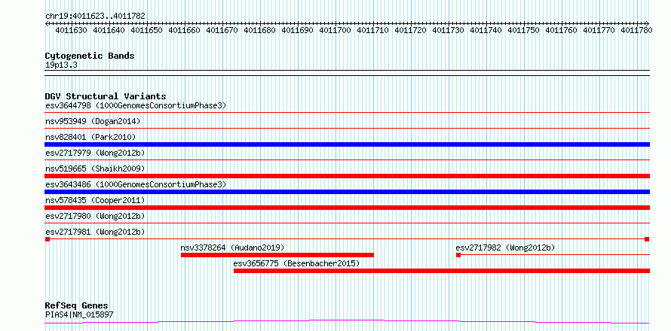Click ruler position 4011660
Screen dimensions: 671x331
click(x=185, y=30)
